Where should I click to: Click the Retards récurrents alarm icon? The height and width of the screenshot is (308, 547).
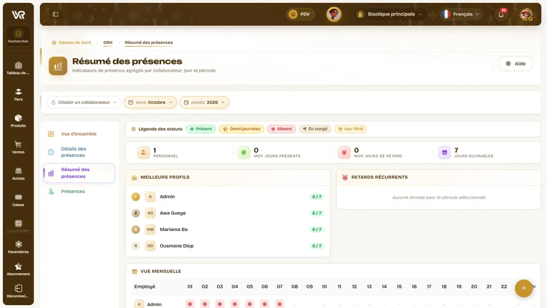[x=345, y=177]
